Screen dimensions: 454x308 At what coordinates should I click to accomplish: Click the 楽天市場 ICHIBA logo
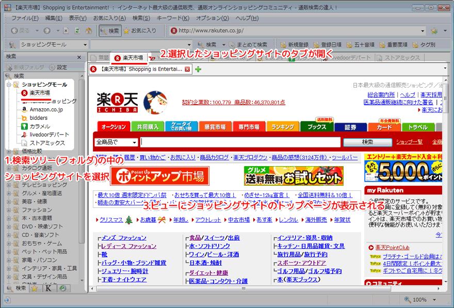(x=117, y=103)
